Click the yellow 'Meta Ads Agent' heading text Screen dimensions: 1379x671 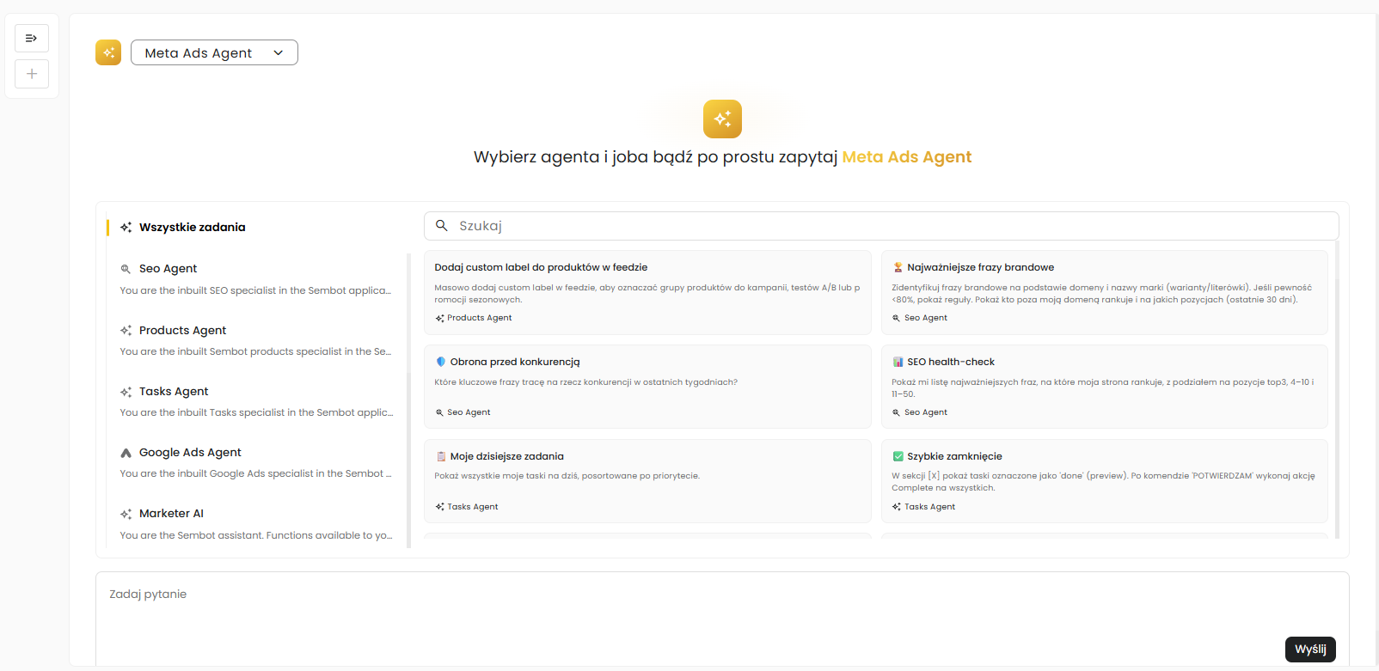tap(907, 157)
